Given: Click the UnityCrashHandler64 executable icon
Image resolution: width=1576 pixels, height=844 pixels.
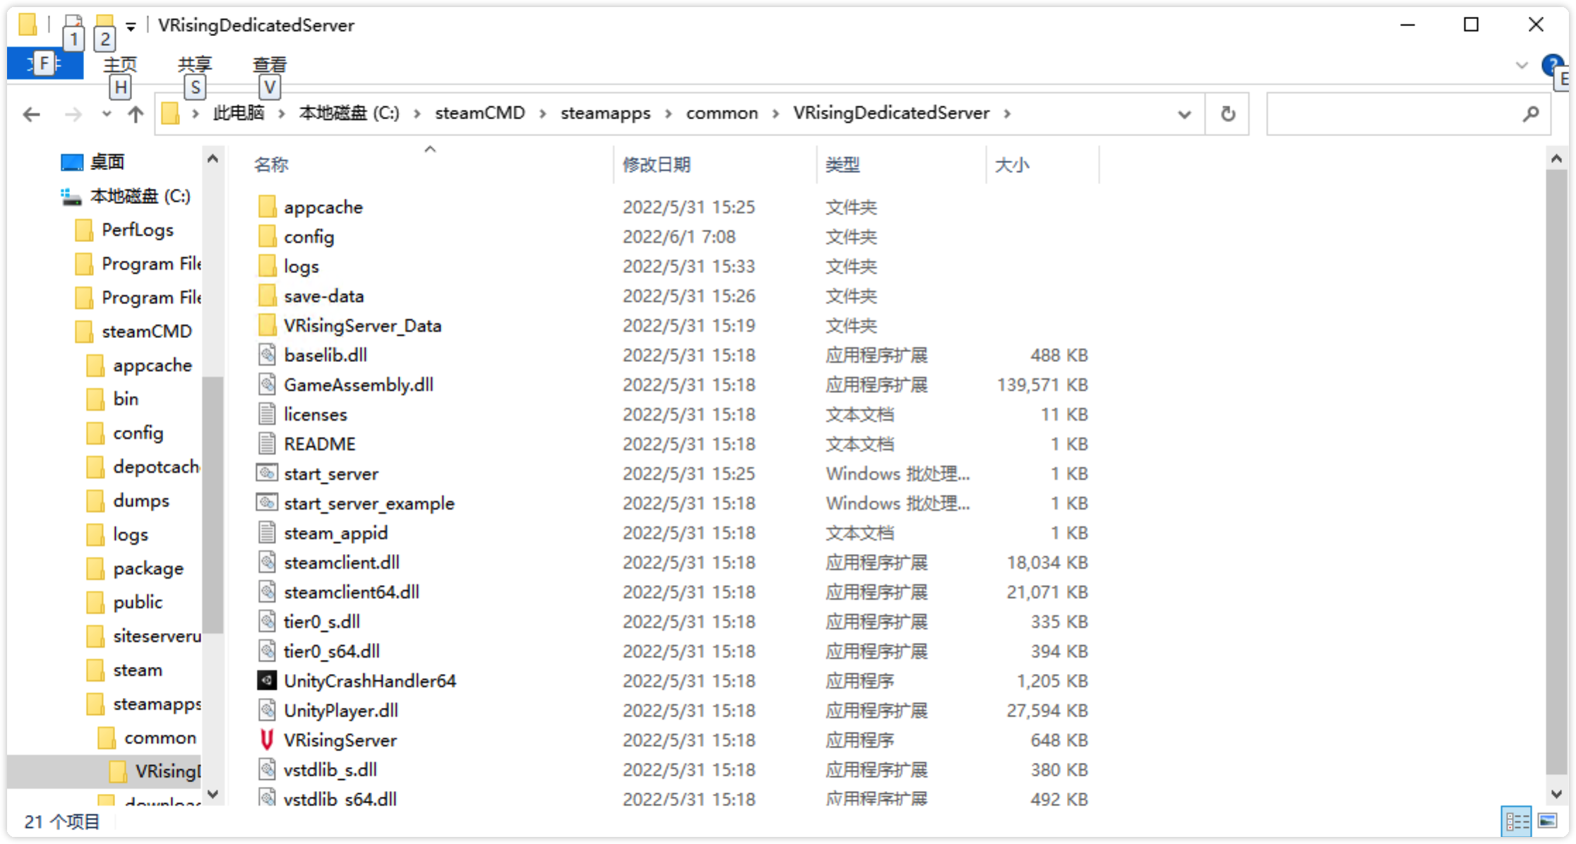Looking at the screenshot, I should click(x=267, y=680).
